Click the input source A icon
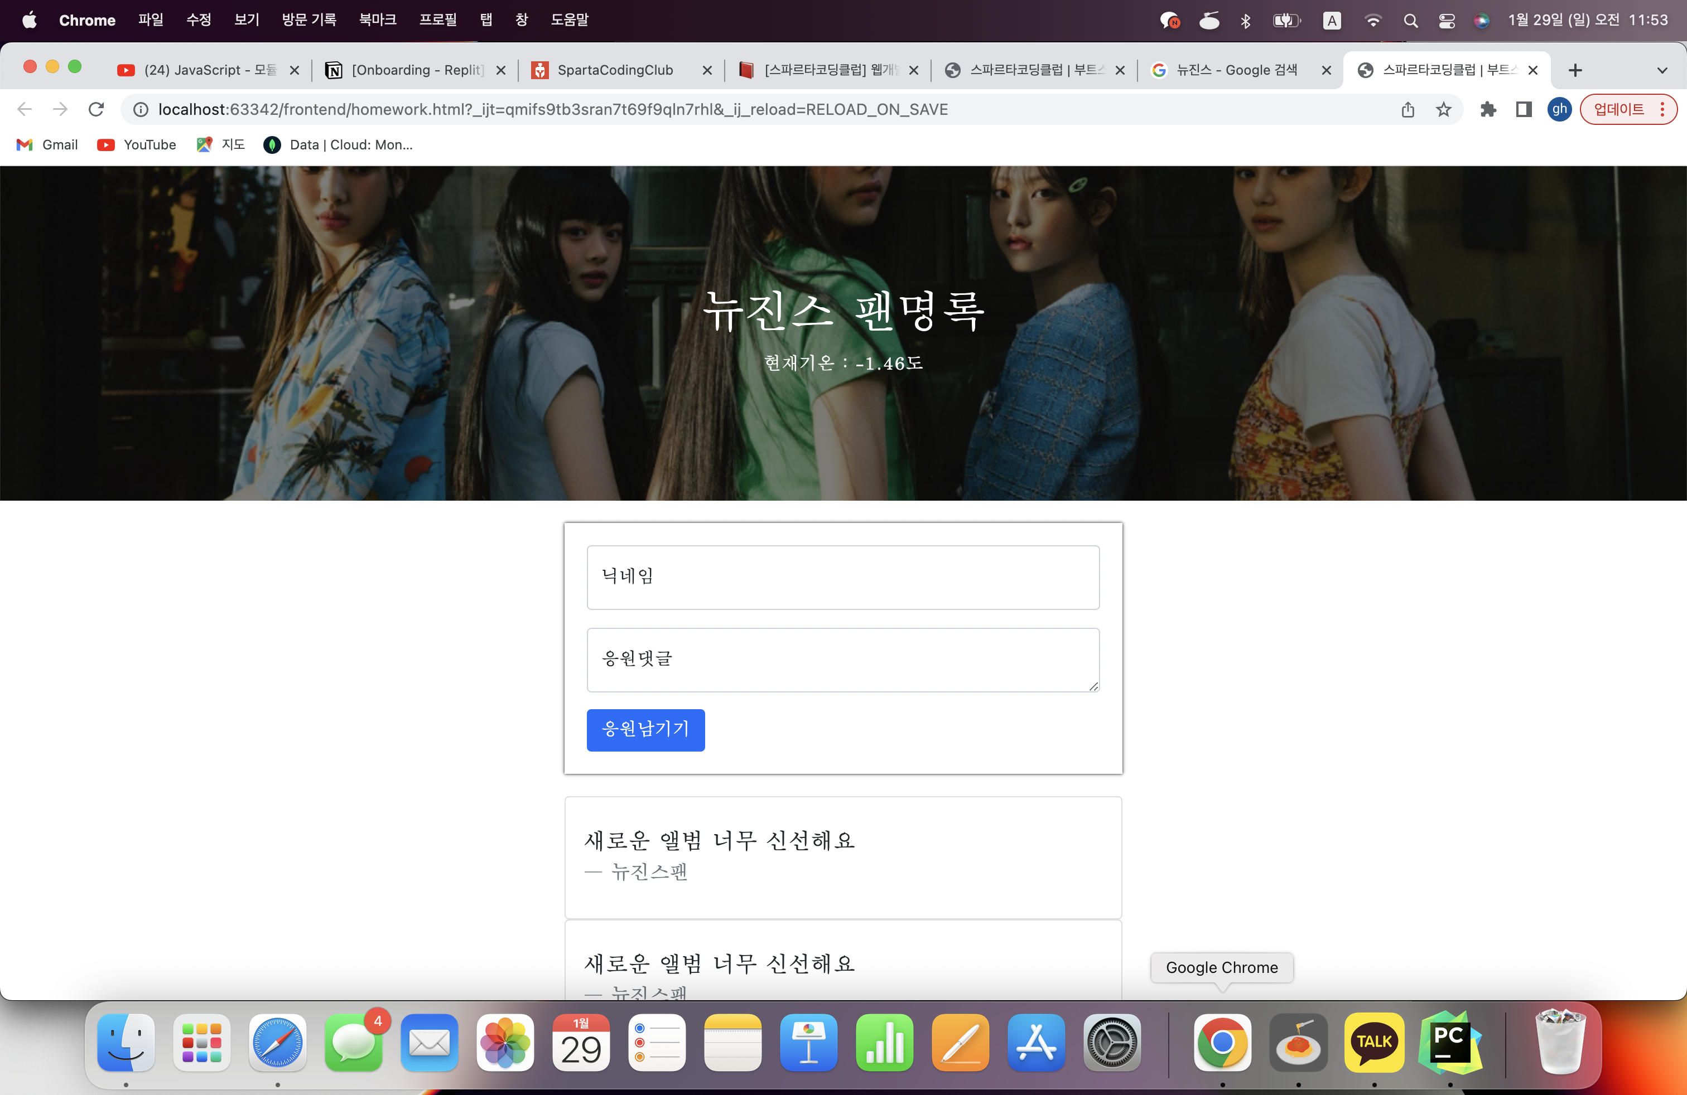Viewport: 1687px width, 1095px height. pos(1332,21)
